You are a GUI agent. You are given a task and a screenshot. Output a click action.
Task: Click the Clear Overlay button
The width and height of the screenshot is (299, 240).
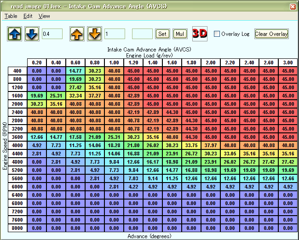click(271, 34)
